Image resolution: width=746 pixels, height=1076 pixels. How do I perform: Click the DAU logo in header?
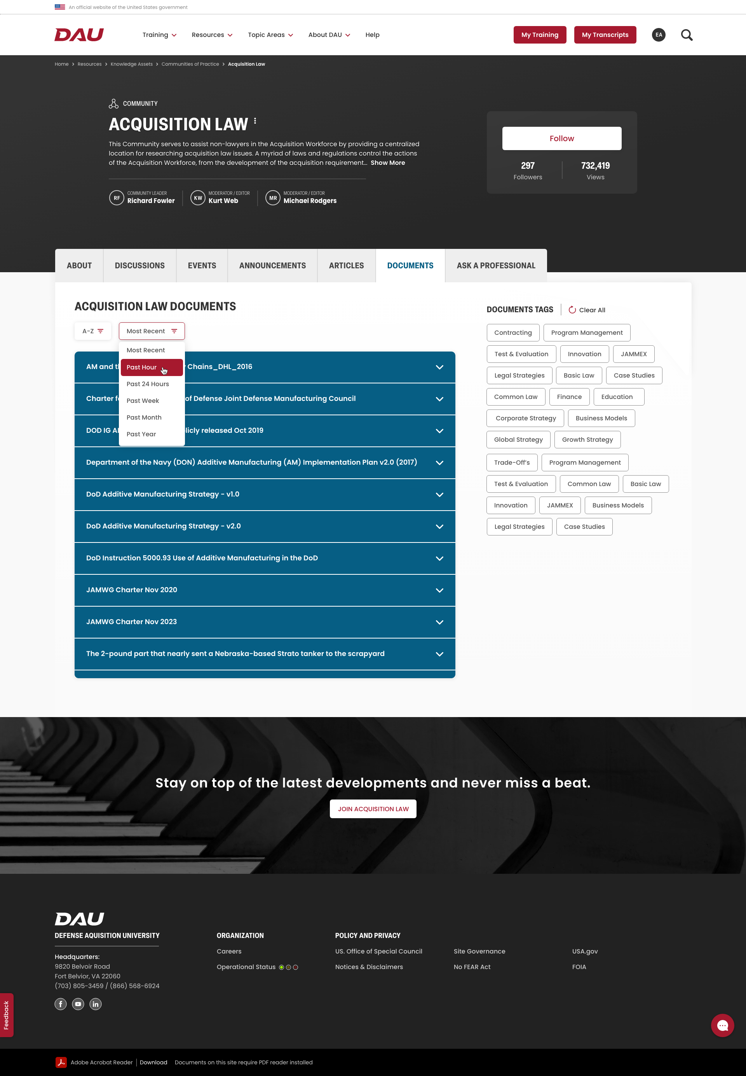pos(79,35)
